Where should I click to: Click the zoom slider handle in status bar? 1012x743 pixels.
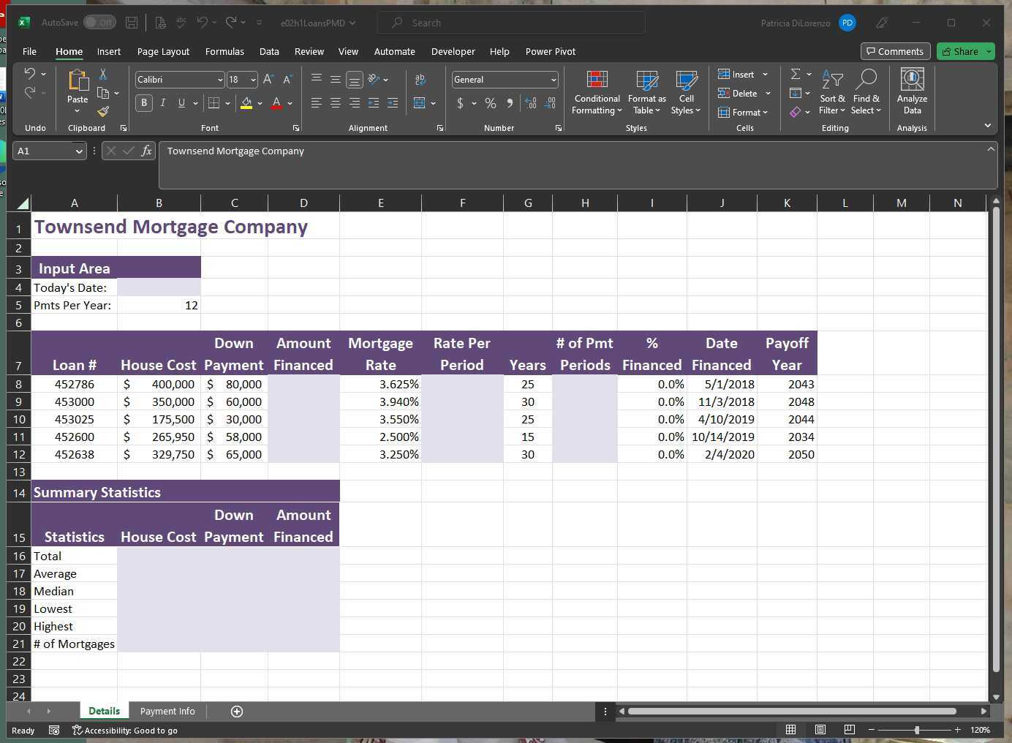[x=916, y=730]
